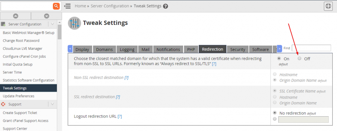Click the Tweak Settings sliders icon
The height and width of the screenshot is (131, 337).
(x=74, y=23)
